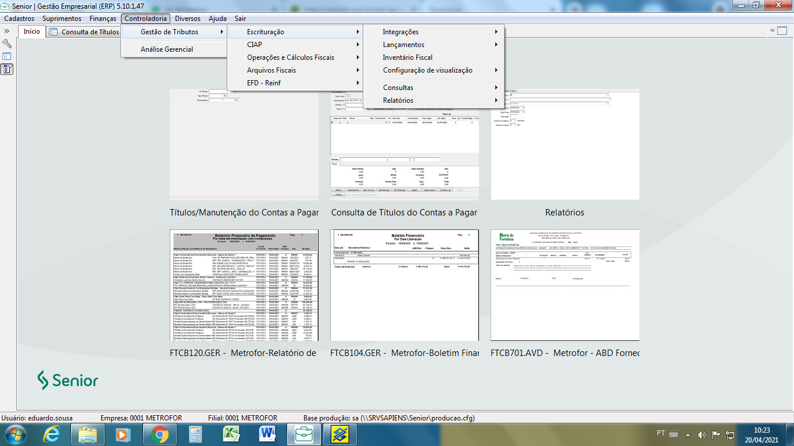Expand EFD - Reinf submenu
794x446 pixels.
pos(295,83)
